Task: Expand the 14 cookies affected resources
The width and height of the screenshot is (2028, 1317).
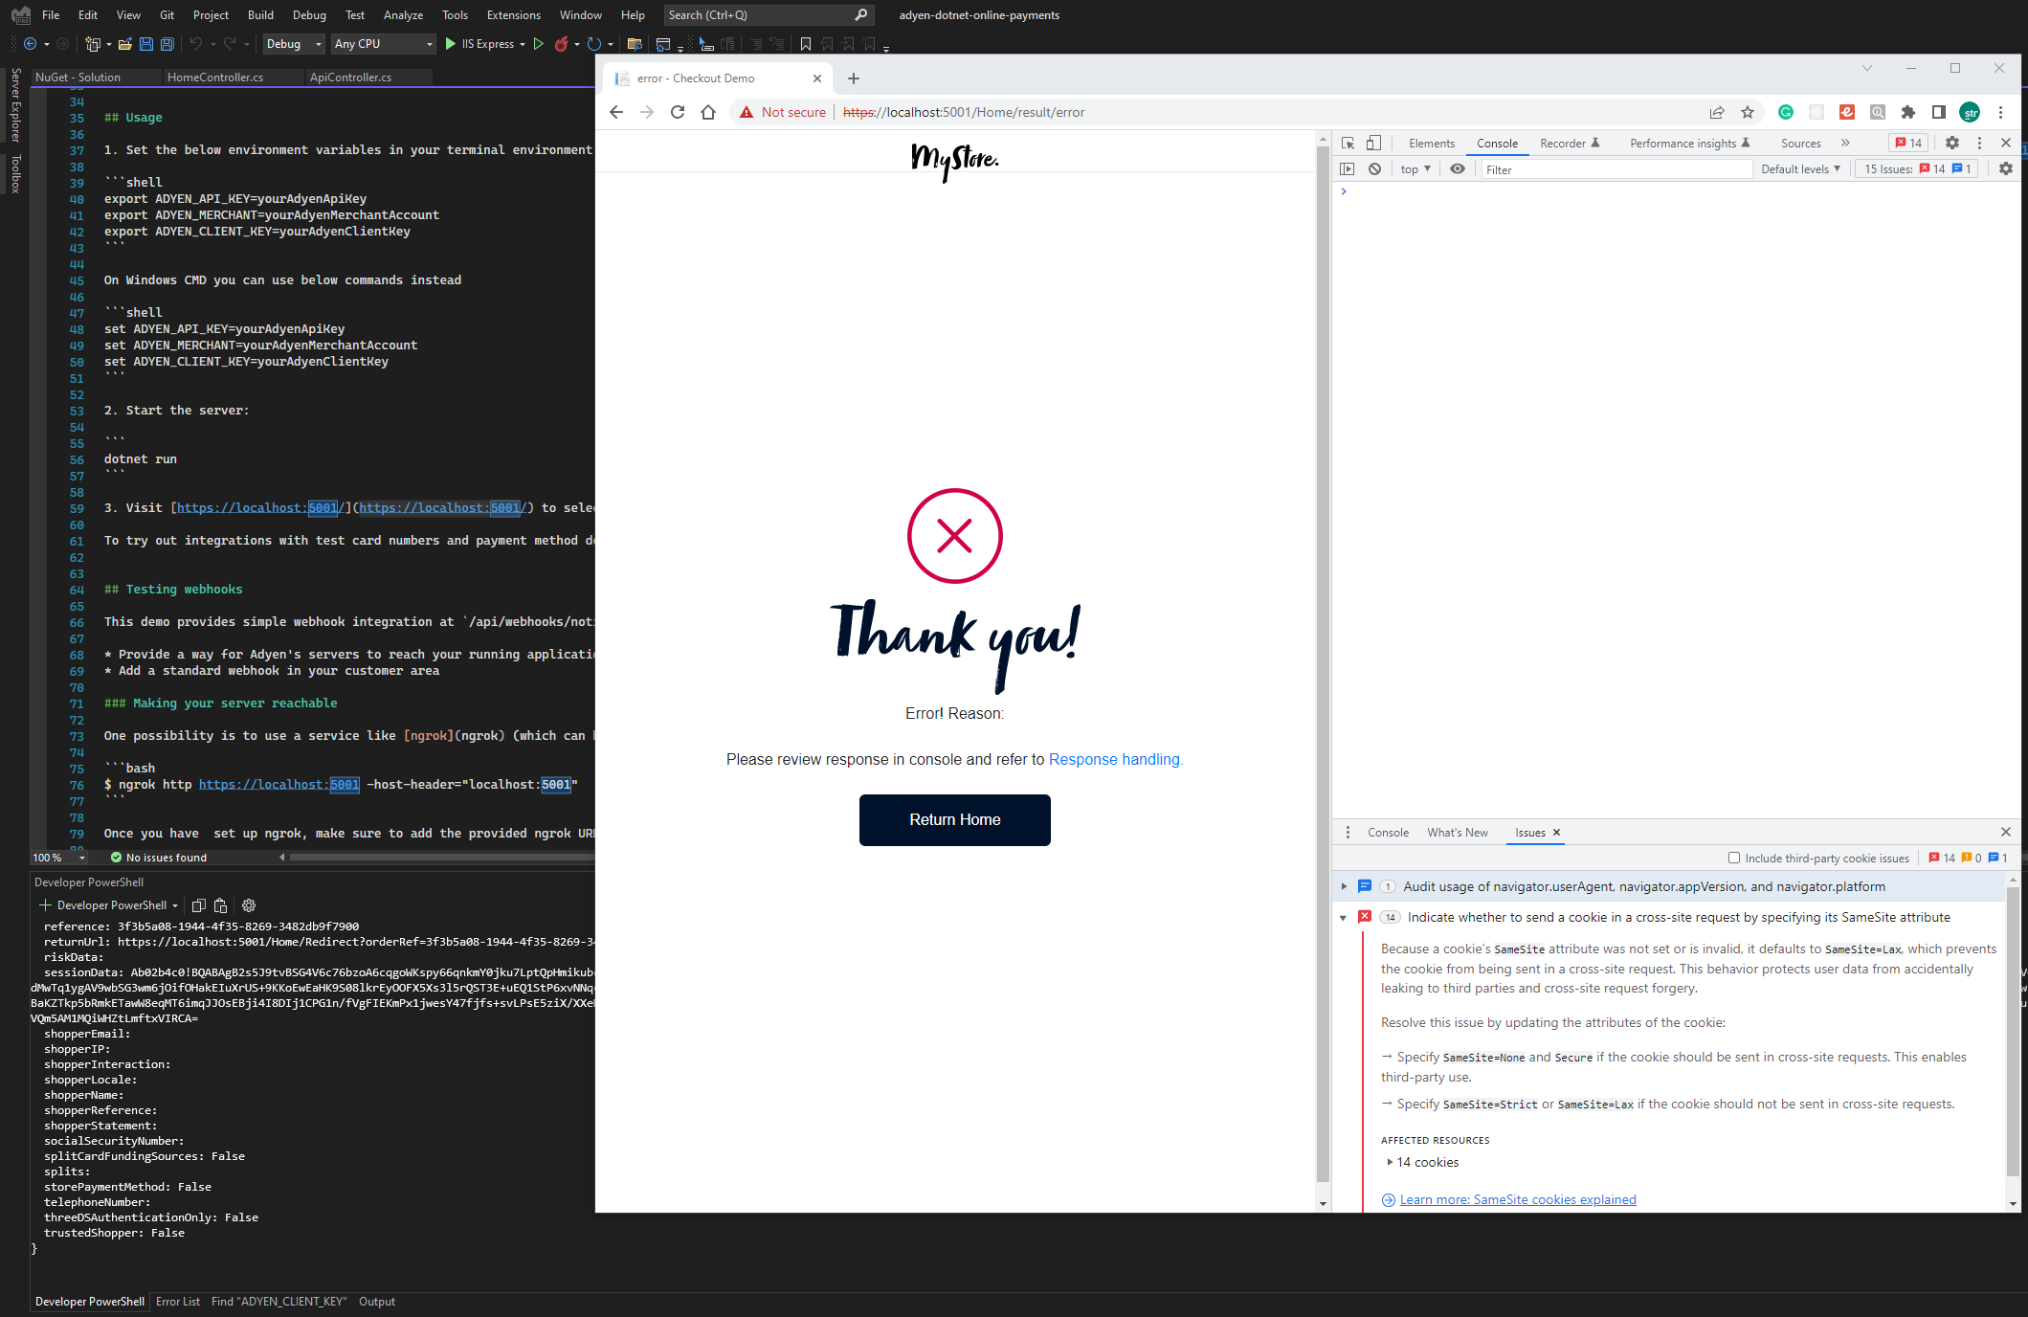Action: (x=1390, y=1162)
